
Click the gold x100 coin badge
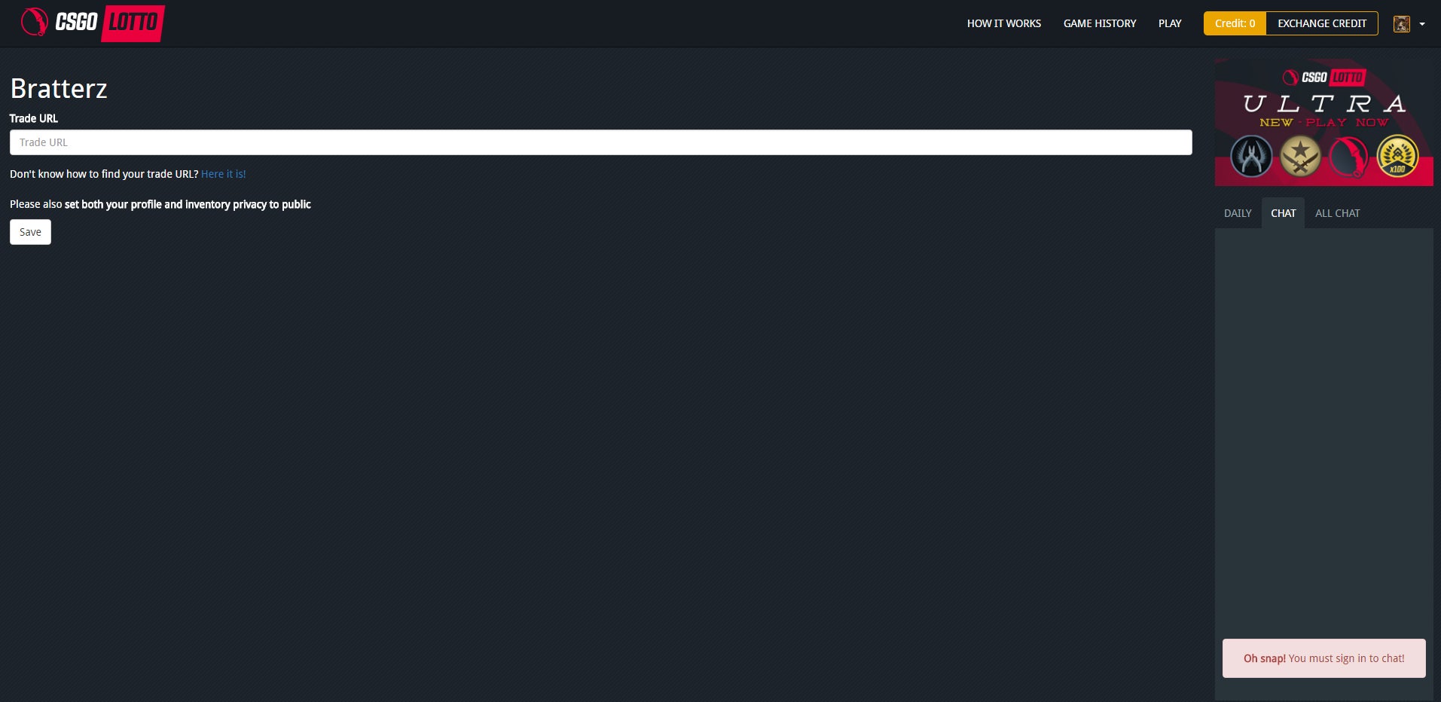[x=1397, y=157]
